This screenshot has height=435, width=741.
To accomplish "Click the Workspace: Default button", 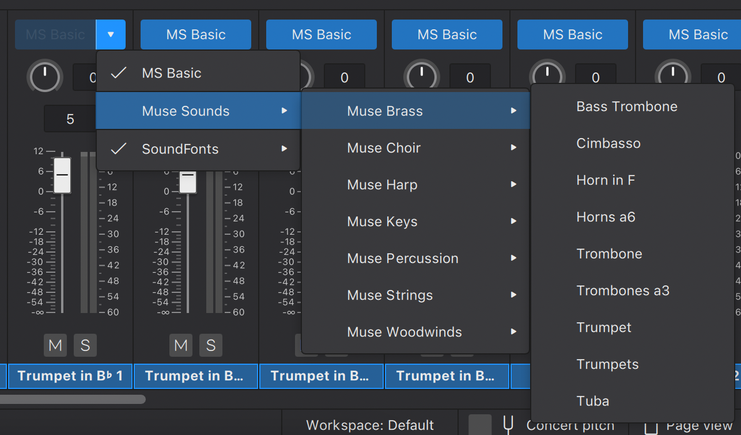I will (369, 425).
